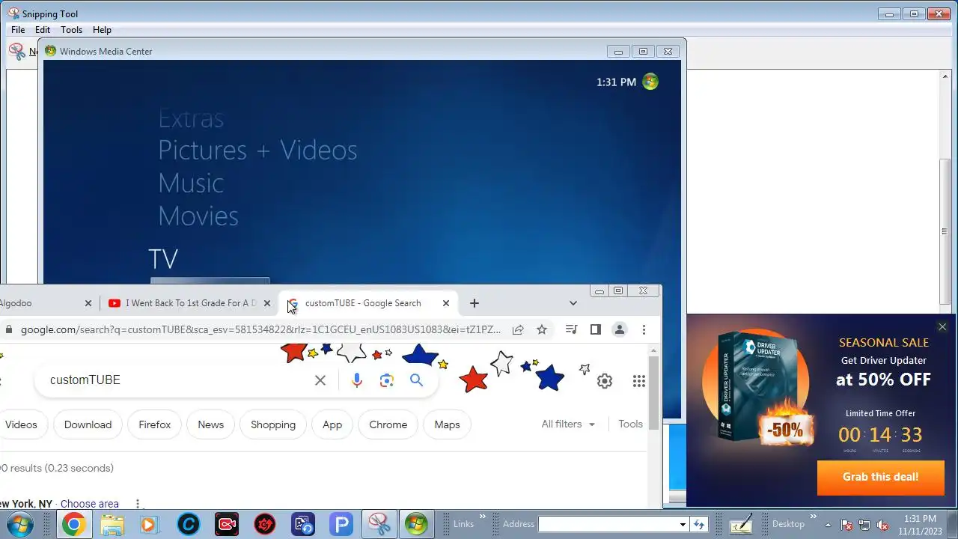Select Music in Media Center
The image size is (958, 539).
191,183
